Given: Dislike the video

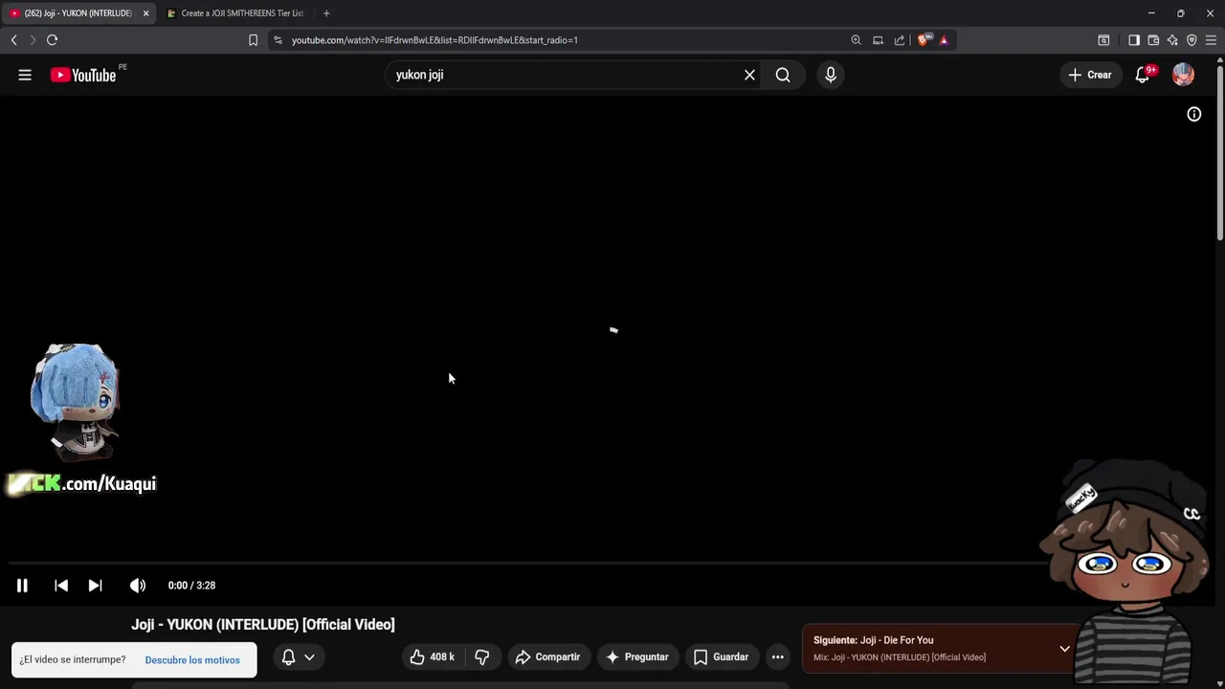Looking at the screenshot, I should click(x=482, y=656).
